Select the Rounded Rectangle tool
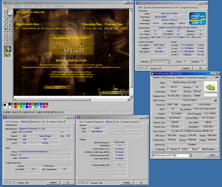The image size is (222, 187). (10, 43)
